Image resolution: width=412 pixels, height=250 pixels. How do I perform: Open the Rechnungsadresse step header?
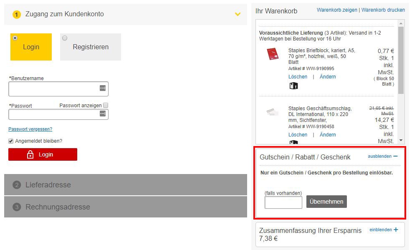[126, 207]
